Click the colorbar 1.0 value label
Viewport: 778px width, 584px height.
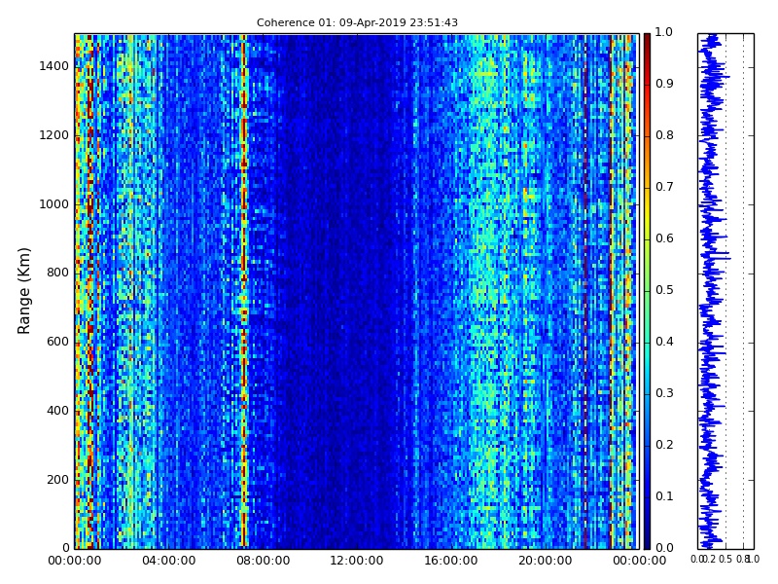(x=664, y=32)
